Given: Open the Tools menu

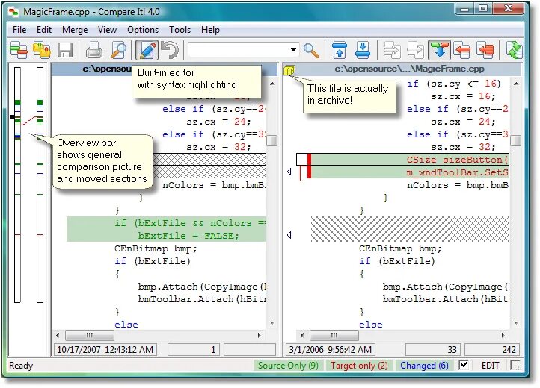Looking at the screenshot, I should 180,30.
